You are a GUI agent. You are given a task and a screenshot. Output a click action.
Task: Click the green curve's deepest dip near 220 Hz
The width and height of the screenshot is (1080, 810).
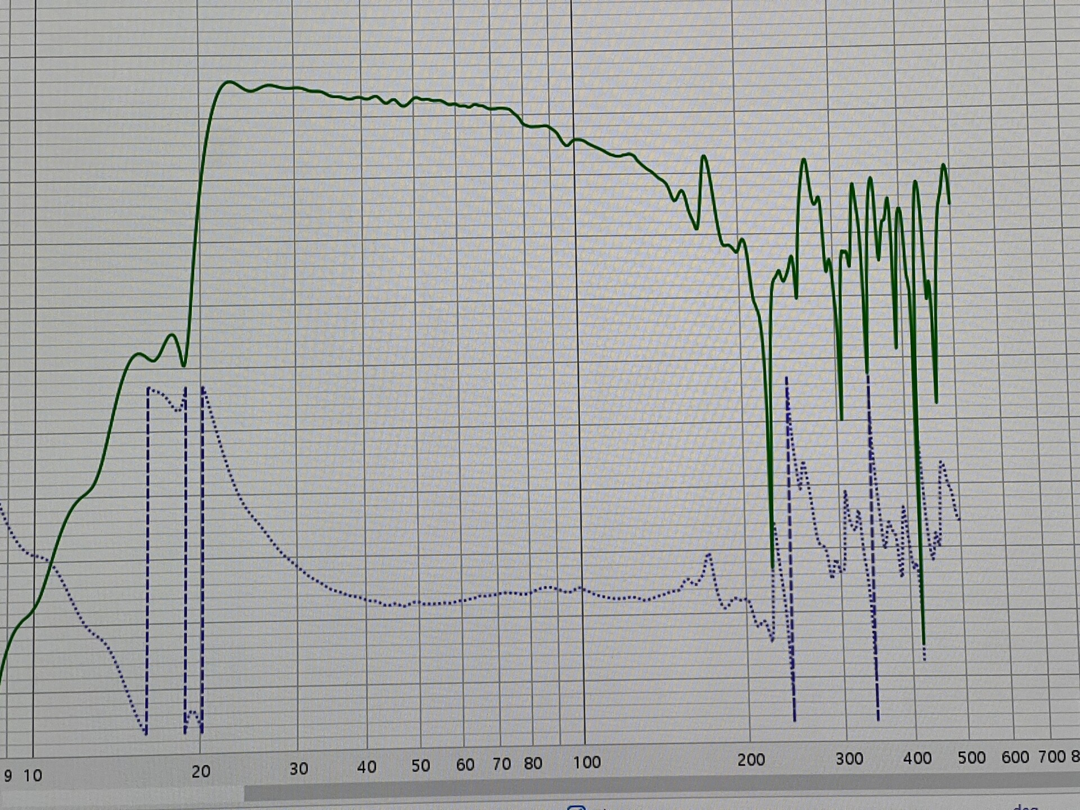point(772,565)
